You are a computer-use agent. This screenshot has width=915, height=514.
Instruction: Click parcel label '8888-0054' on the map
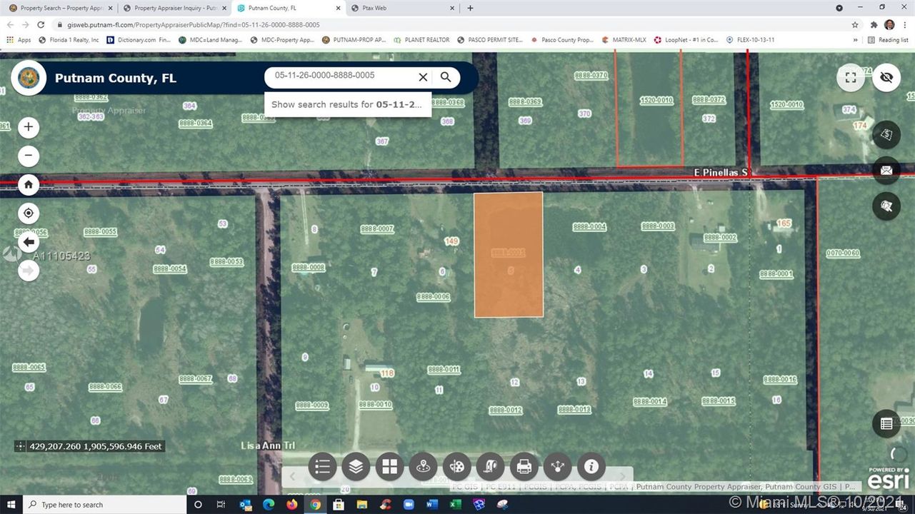(x=169, y=269)
